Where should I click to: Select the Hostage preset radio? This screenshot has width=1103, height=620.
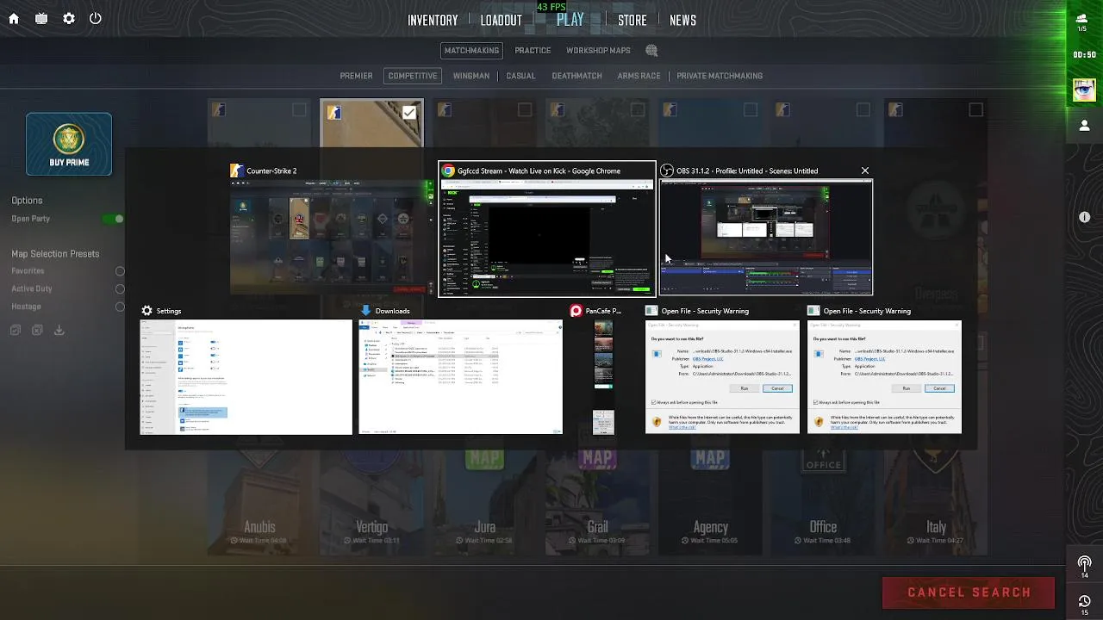(x=120, y=307)
